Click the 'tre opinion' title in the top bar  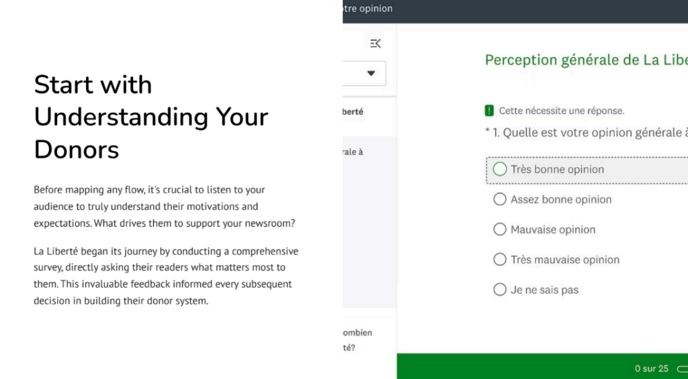(368, 9)
